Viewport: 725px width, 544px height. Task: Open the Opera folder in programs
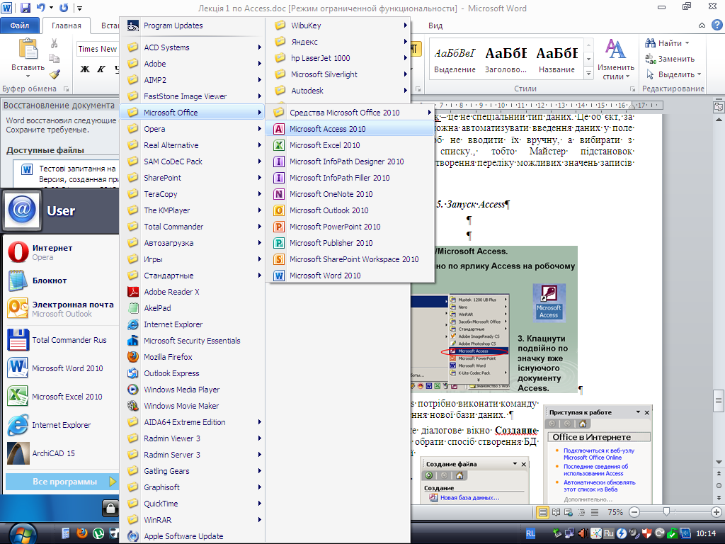click(x=192, y=129)
